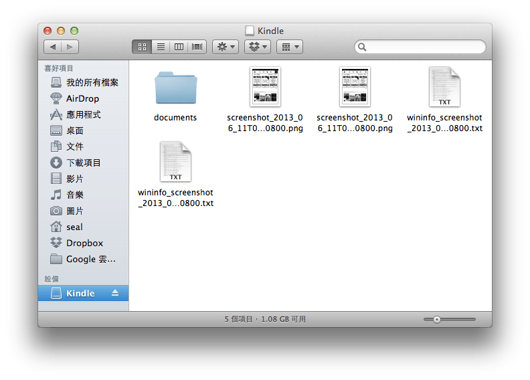Open 音樂 in the sidebar

84,195
